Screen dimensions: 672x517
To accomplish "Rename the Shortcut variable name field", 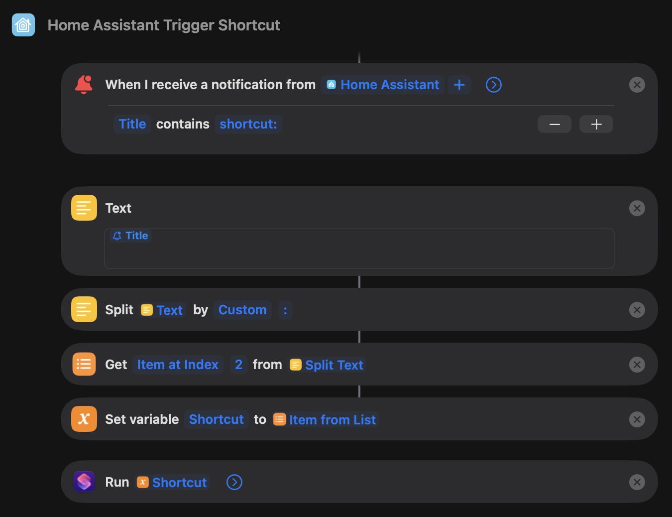I will [217, 419].
